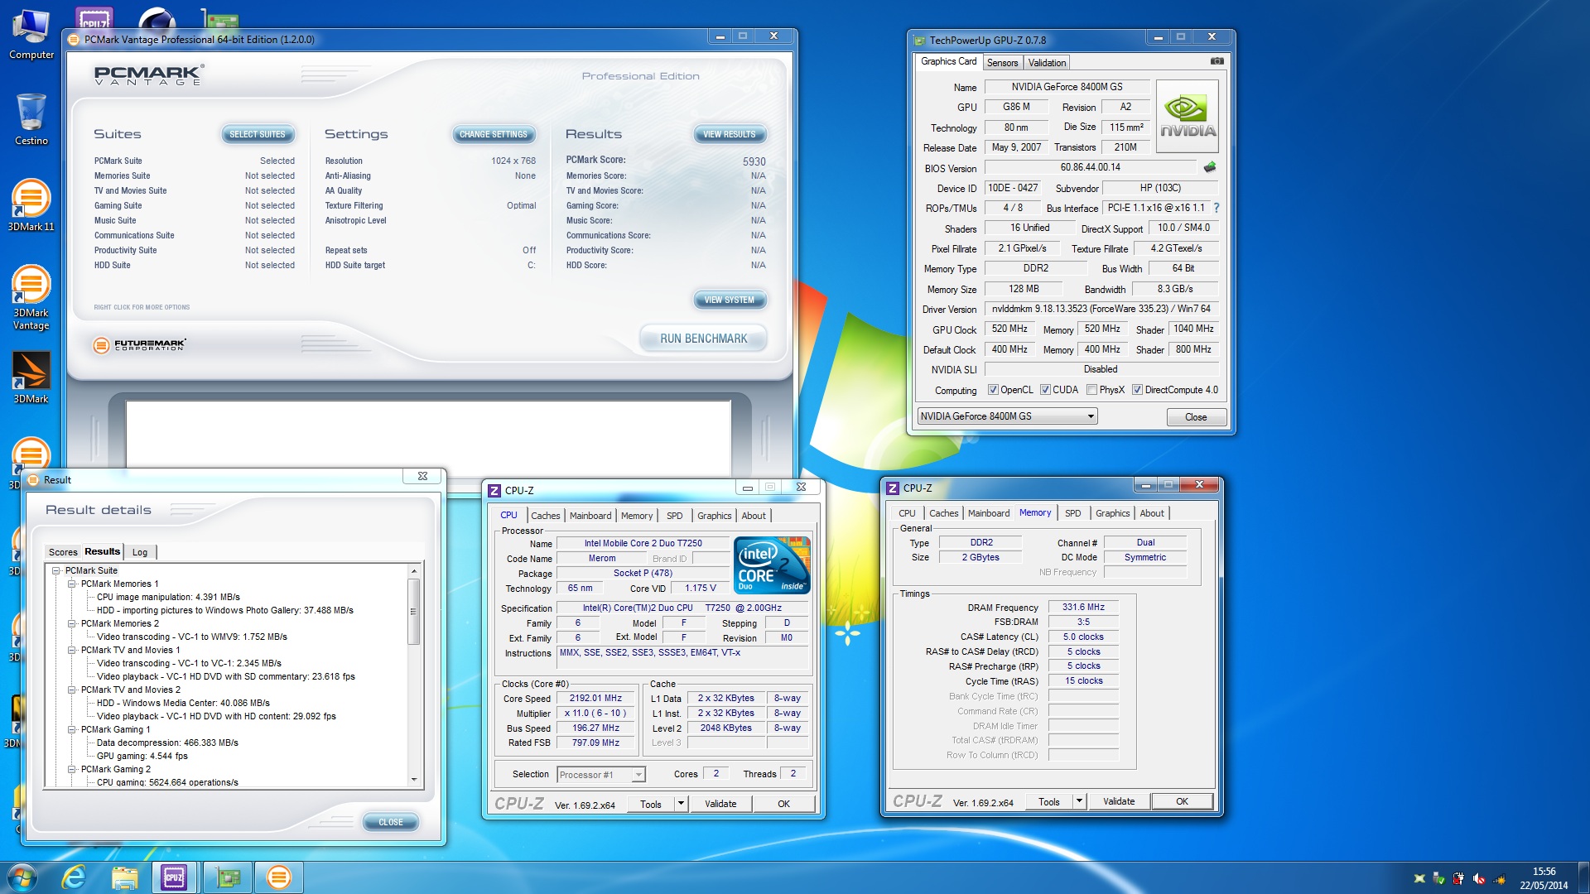
Task: Launch the 3DMark desktop shortcut
Action: click(x=31, y=377)
